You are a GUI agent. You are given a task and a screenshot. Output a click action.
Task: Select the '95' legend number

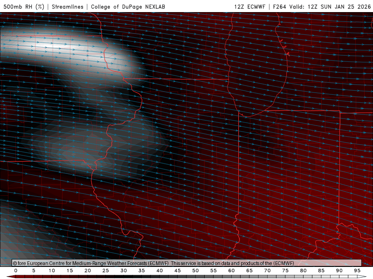357,271
